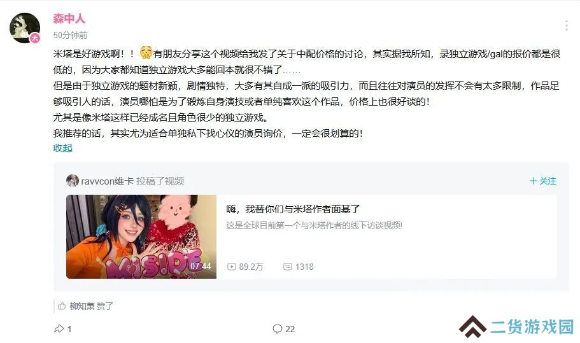Click the thumbs-up icon beside 柳知萧

pos(62,306)
